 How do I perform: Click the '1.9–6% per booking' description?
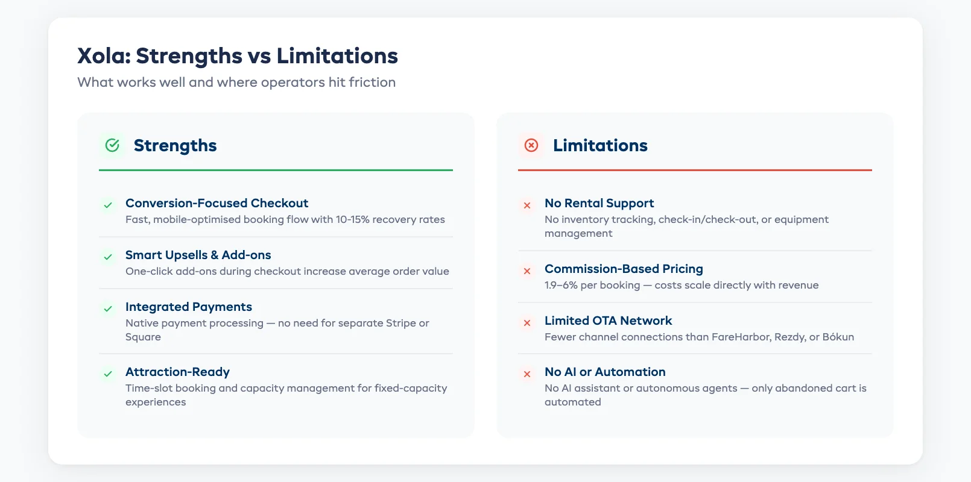682,285
